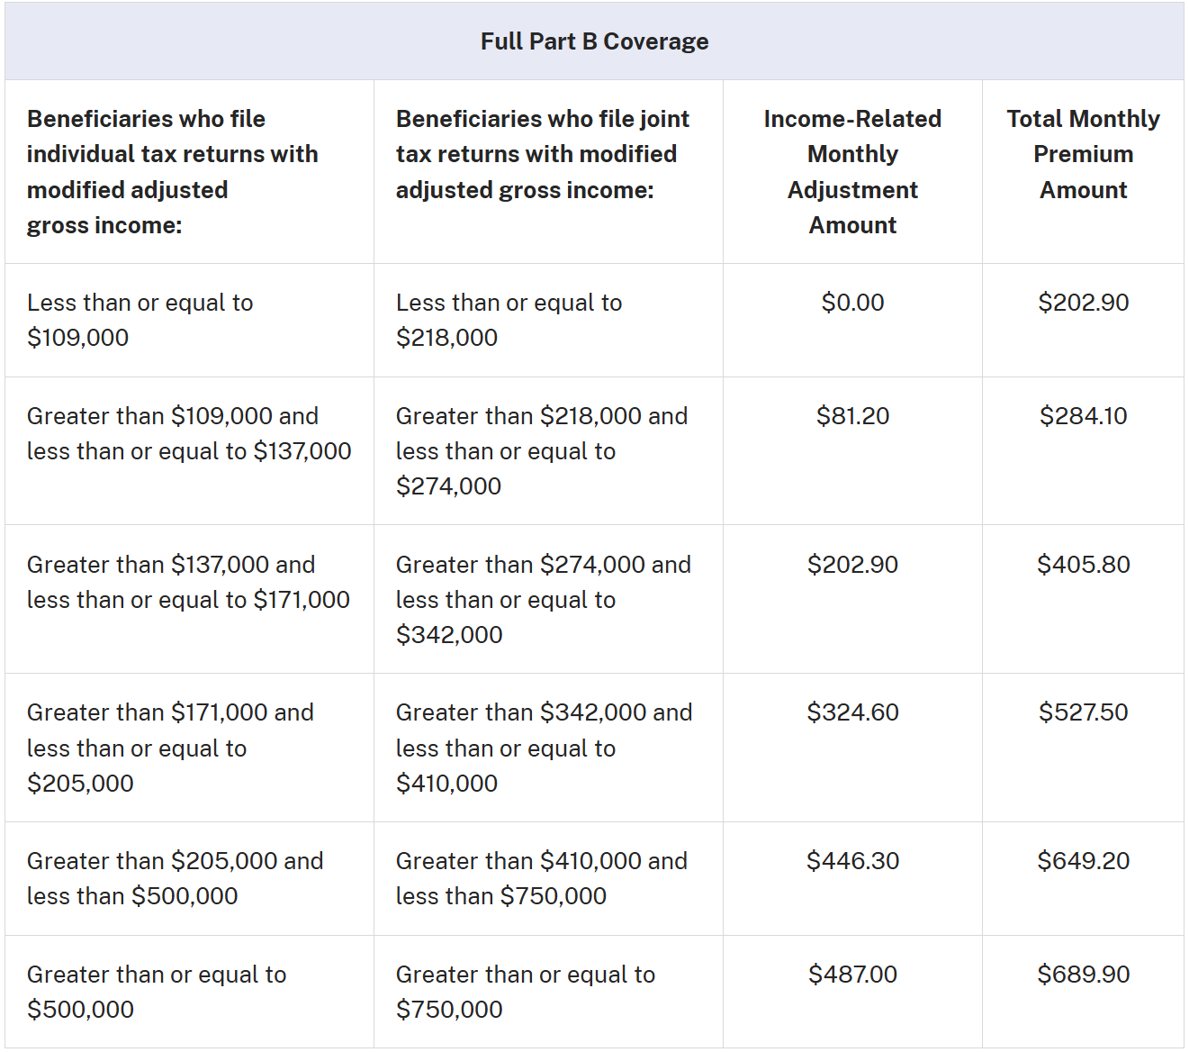
Task: Click "Less than or equal to $109,000" cell
Action: [x=140, y=320]
